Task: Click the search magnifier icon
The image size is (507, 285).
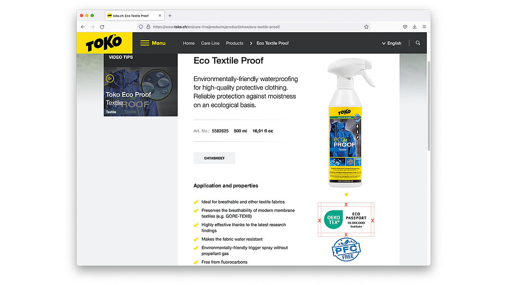Action: click(417, 43)
